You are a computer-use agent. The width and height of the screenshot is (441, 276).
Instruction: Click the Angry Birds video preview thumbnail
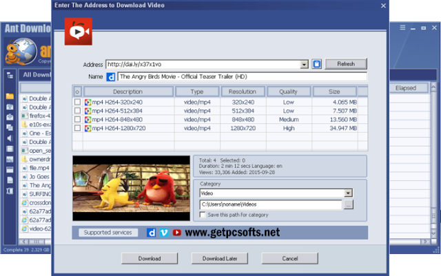point(131,188)
